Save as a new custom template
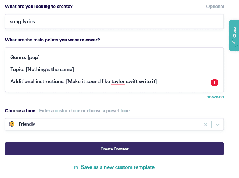The width and height of the screenshot is (239, 178). click(118, 167)
